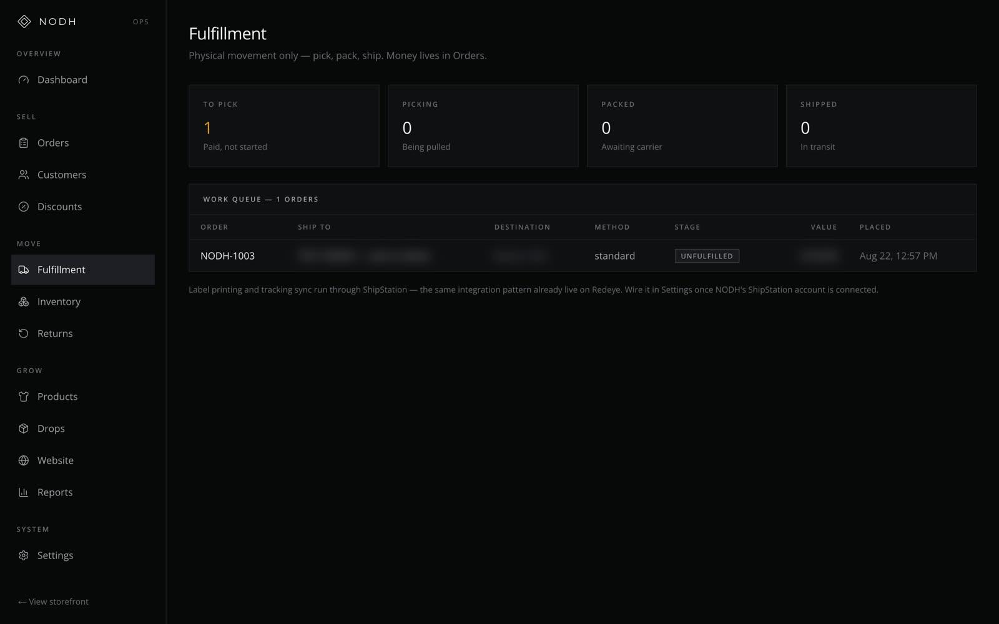Screen dimensions: 999x624
Task: Open the Returns page
Action: [83, 333]
